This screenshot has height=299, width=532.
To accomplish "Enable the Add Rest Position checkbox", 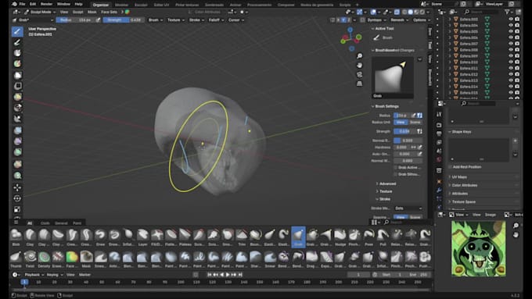I will coord(450,167).
